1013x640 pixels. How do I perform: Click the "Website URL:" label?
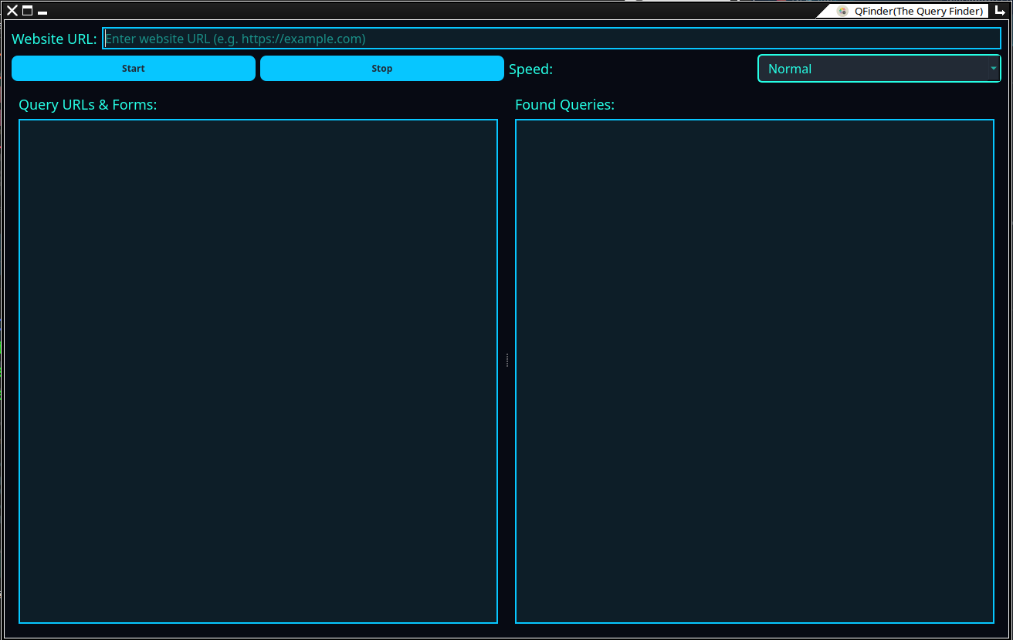(54, 39)
